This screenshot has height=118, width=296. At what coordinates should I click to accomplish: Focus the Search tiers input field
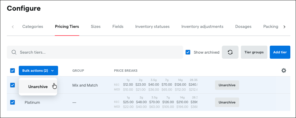pyautogui.click(x=95, y=52)
